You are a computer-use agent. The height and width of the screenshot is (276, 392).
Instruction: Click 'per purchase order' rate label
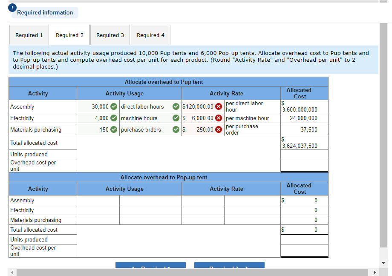pos(242,129)
